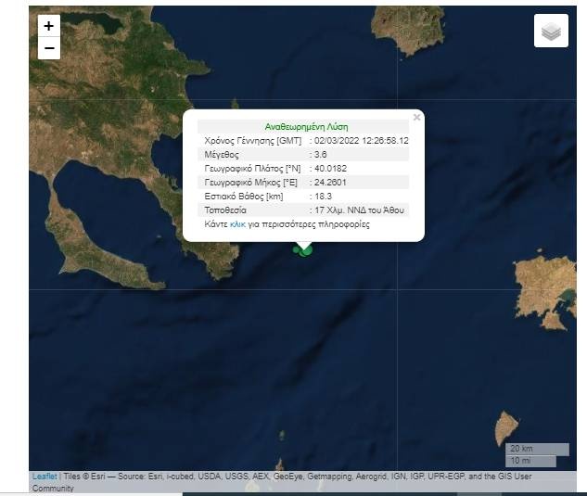Screen dimensions: 587x496
Task: Click the 'Χρόνος Γέννησης [GMT]' label
Action: [253, 140]
